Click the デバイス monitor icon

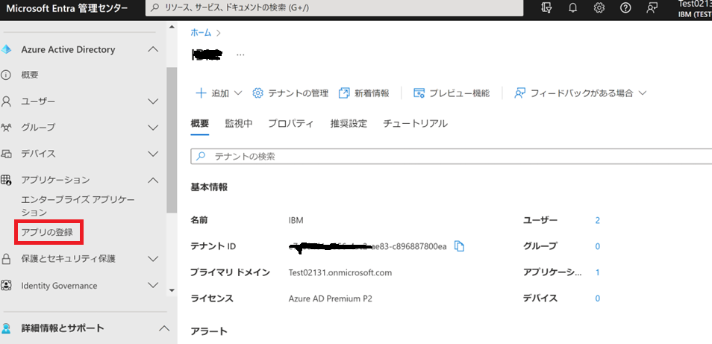6,154
